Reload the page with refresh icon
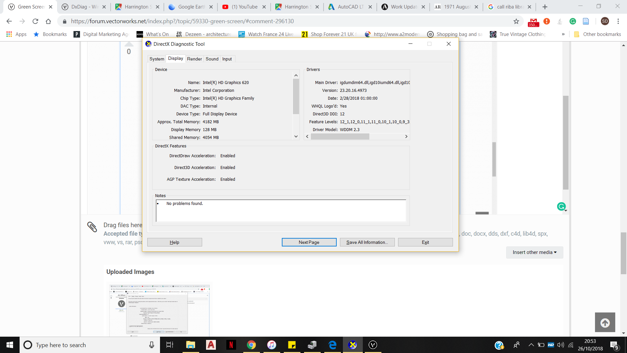Viewport: 627px width, 353px height. [x=35, y=21]
